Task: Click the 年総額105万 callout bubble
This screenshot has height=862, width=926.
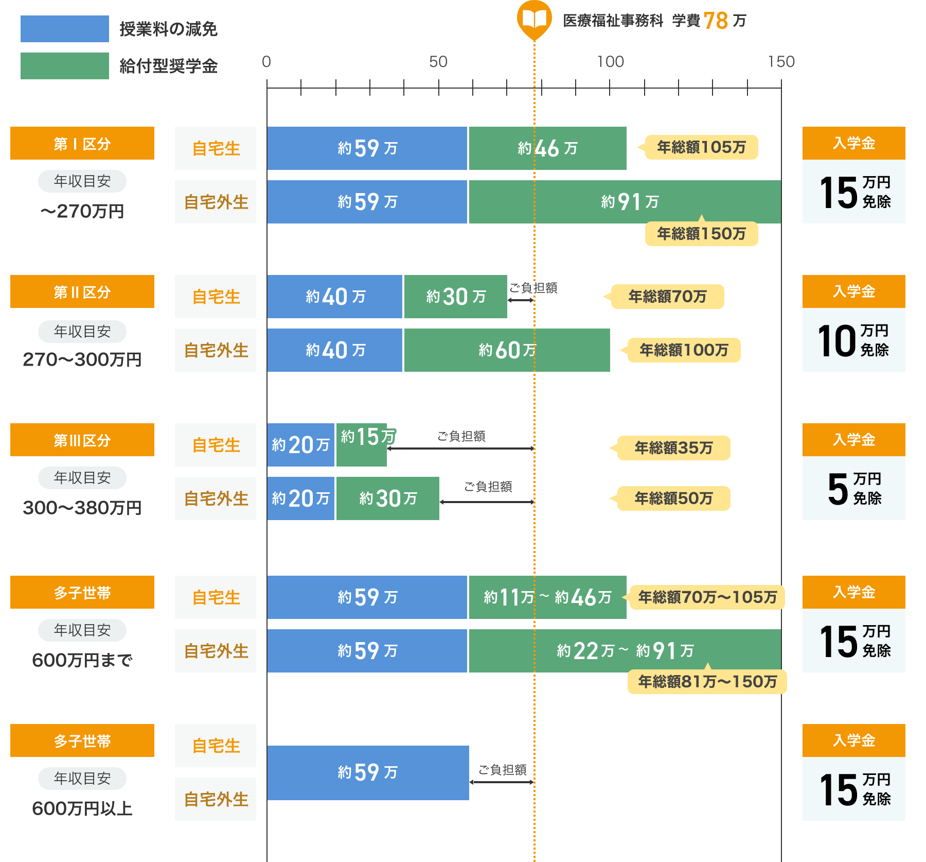Action: pos(701,147)
